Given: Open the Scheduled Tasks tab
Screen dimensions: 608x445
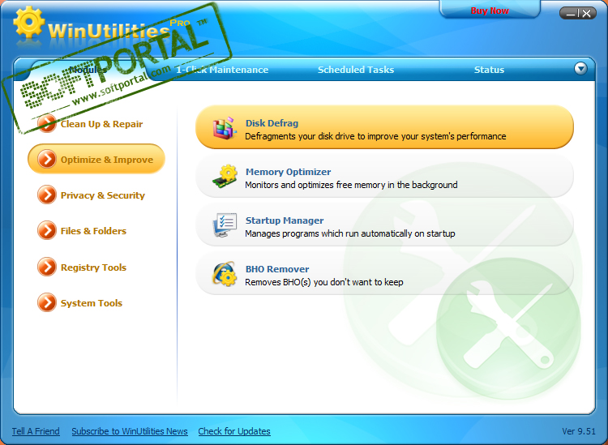Looking at the screenshot, I should pos(356,70).
